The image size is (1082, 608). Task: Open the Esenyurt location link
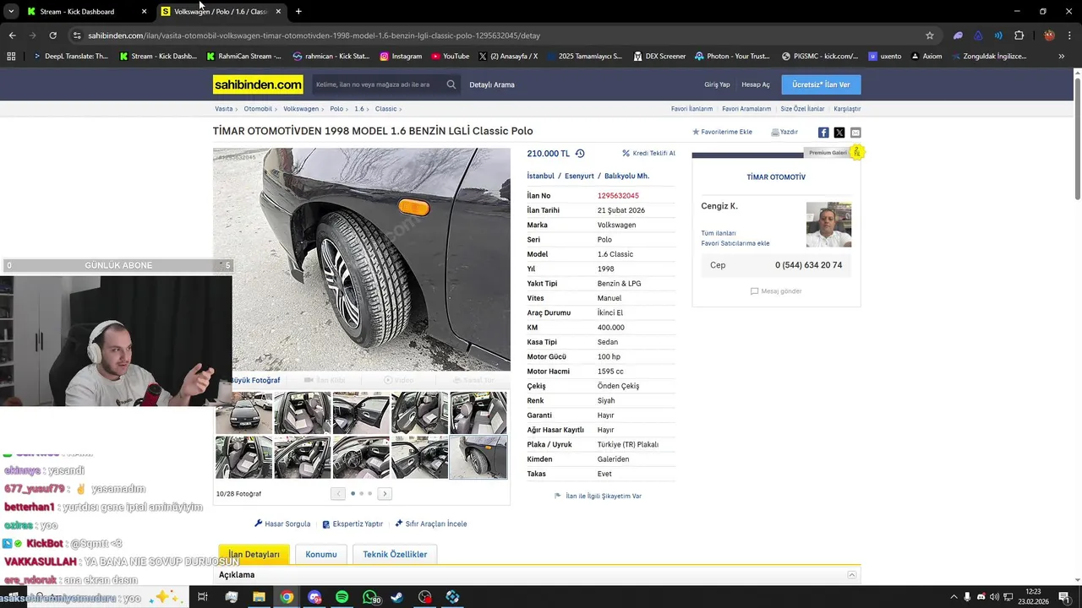click(x=579, y=176)
